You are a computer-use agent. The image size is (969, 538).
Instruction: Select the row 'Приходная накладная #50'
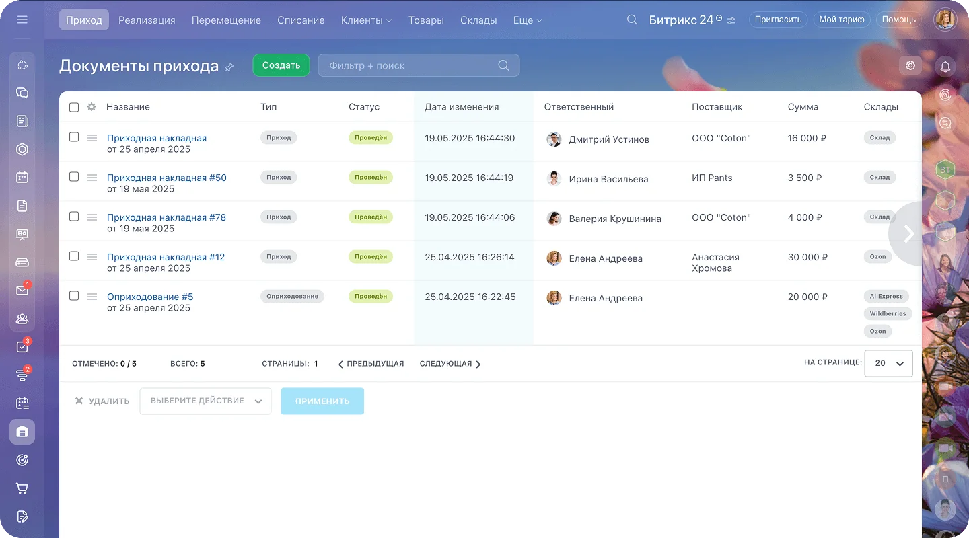[74, 176]
